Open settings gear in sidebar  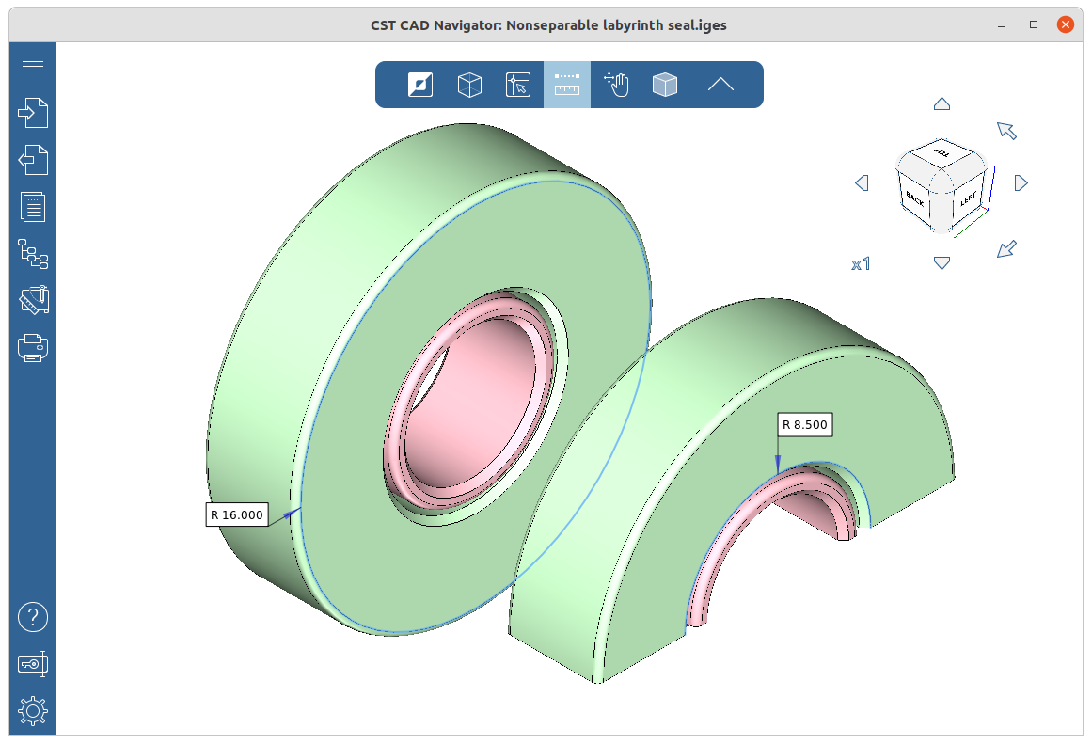pos(33,711)
